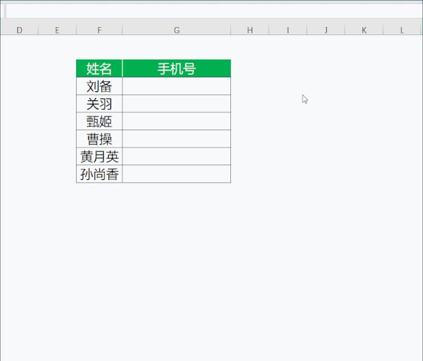Click the empty phone cell beside 甄姬

(177, 121)
